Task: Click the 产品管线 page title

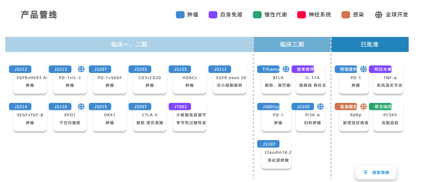Action: (x=39, y=15)
